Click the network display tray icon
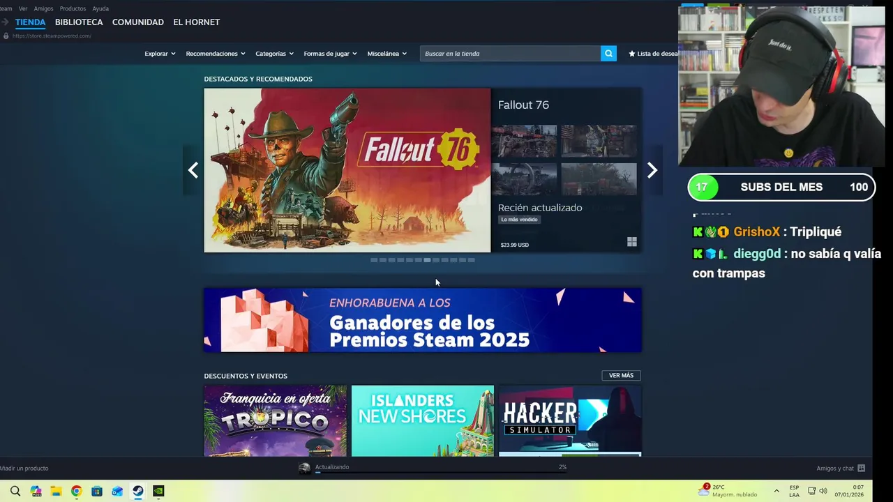 pos(812,491)
